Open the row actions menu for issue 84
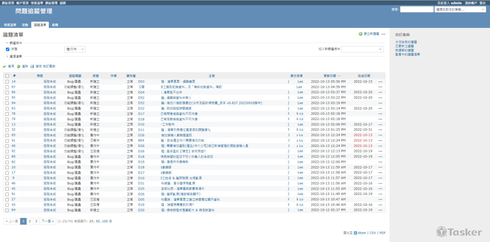 tap(380, 210)
